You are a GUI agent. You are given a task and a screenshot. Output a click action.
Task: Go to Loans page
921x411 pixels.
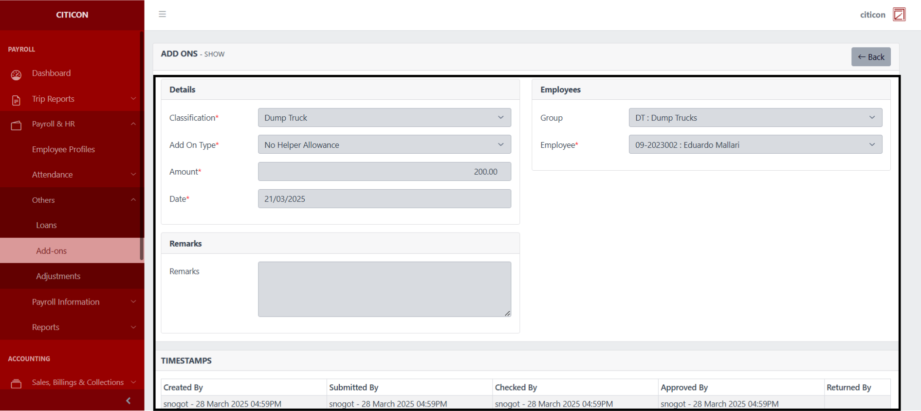(46, 225)
